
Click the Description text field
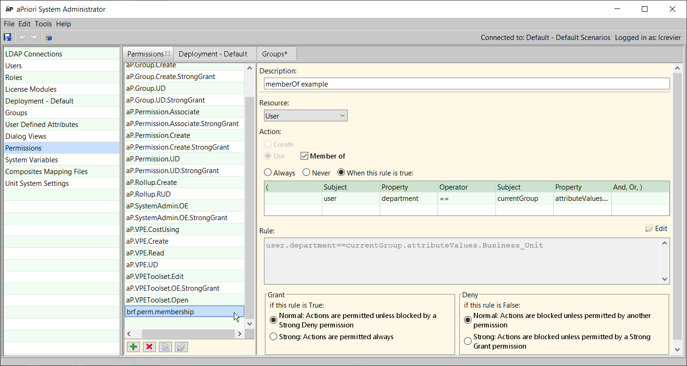point(466,84)
